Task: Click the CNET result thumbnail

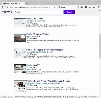Action: coord(20,69)
